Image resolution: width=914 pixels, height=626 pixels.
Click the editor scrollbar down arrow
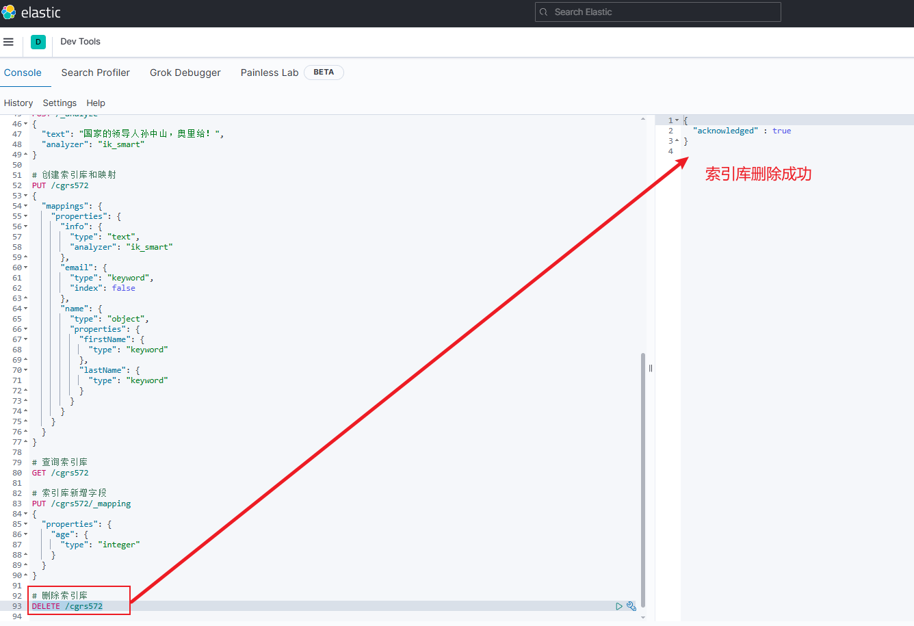pos(642,617)
